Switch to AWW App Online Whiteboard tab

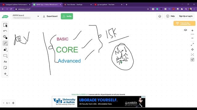[x=47, y=5]
